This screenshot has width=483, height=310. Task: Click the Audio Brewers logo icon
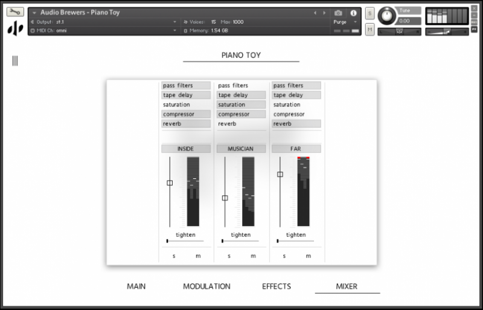pos(15,28)
